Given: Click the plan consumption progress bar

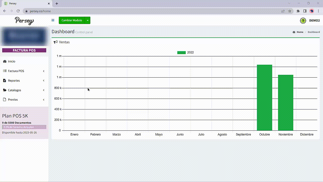Looking at the screenshot, I should pos(24,127).
